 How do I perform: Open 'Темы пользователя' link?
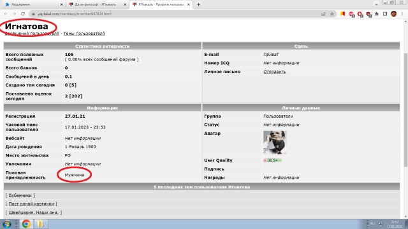(x=84, y=34)
